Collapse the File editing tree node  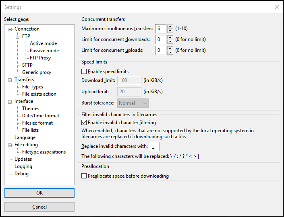(10, 145)
